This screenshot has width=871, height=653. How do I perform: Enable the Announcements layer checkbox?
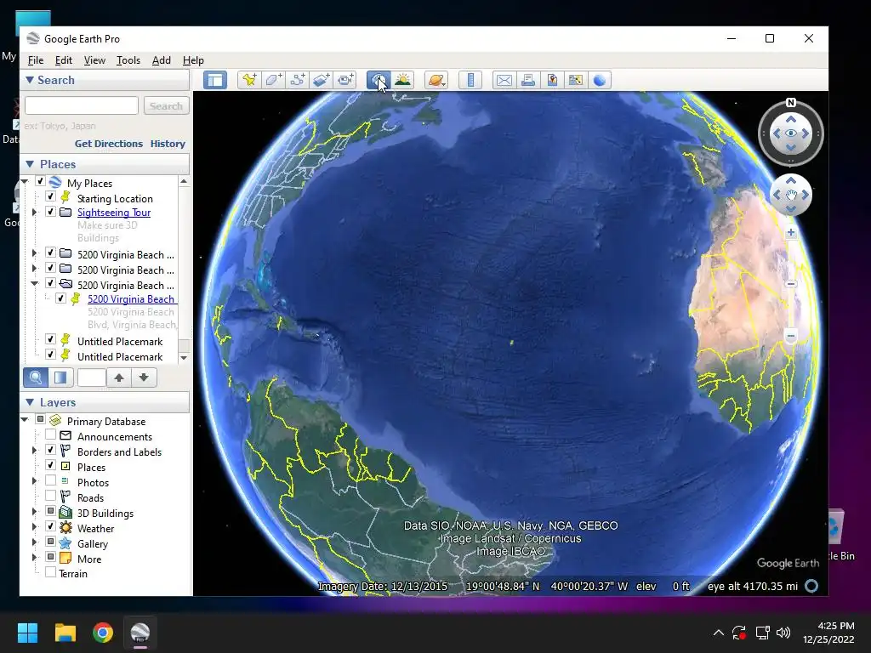50,434
